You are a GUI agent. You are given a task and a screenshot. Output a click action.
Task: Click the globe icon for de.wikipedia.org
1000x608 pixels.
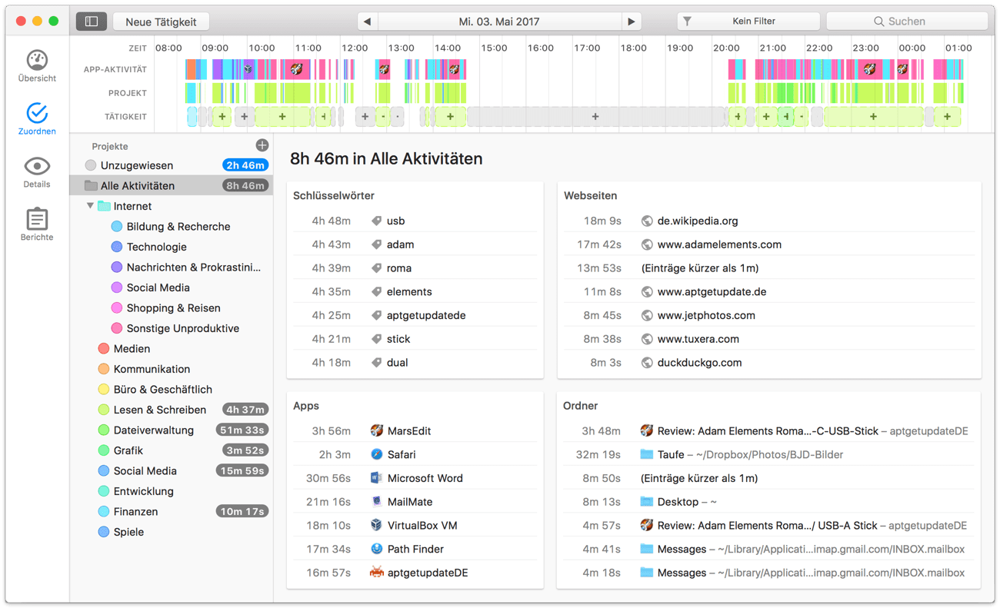click(x=647, y=221)
